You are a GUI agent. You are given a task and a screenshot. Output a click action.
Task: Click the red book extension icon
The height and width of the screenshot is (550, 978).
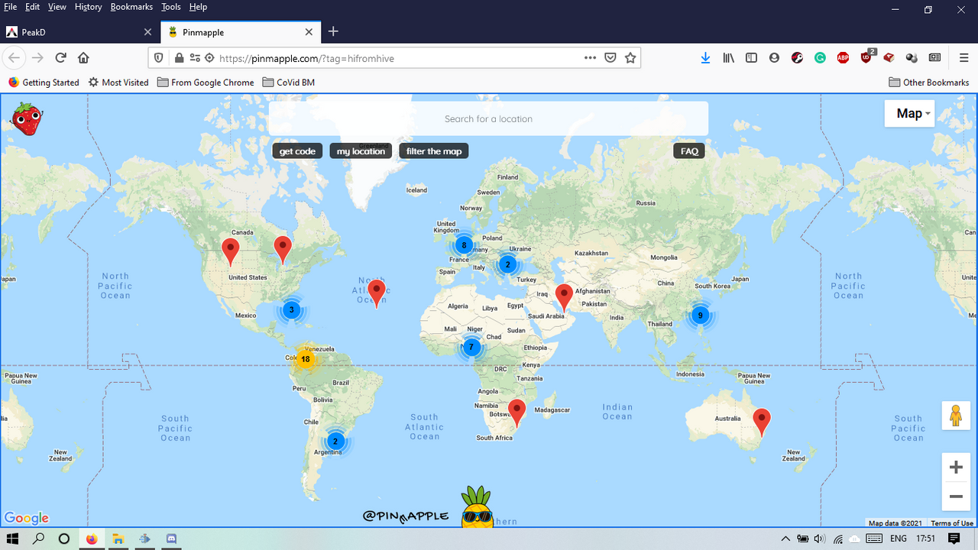point(889,58)
